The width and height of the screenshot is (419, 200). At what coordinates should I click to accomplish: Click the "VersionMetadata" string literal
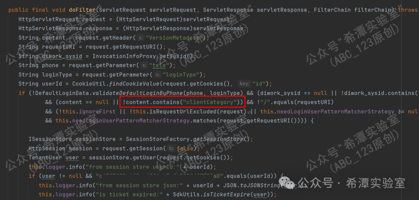pyautogui.click(x=175, y=38)
